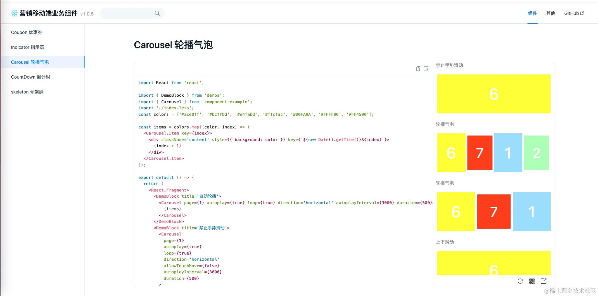The height and width of the screenshot is (296, 598).
Task: Click the code line import React from 'react'
Action: pos(171,83)
